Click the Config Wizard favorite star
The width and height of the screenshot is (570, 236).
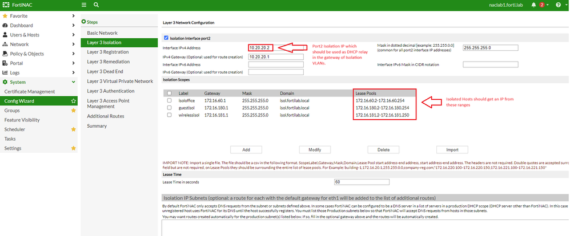pyautogui.click(x=73, y=101)
